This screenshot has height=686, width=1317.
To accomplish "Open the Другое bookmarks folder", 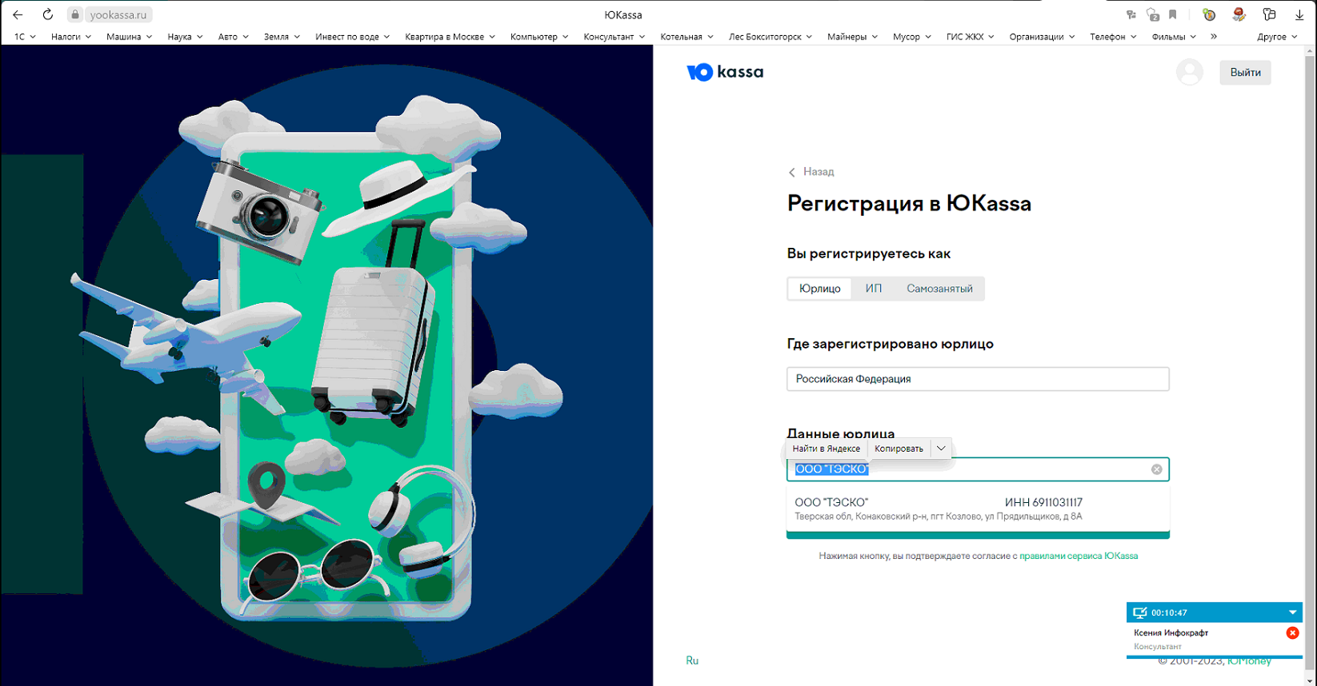I will pyautogui.click(x=1277, y=37).
